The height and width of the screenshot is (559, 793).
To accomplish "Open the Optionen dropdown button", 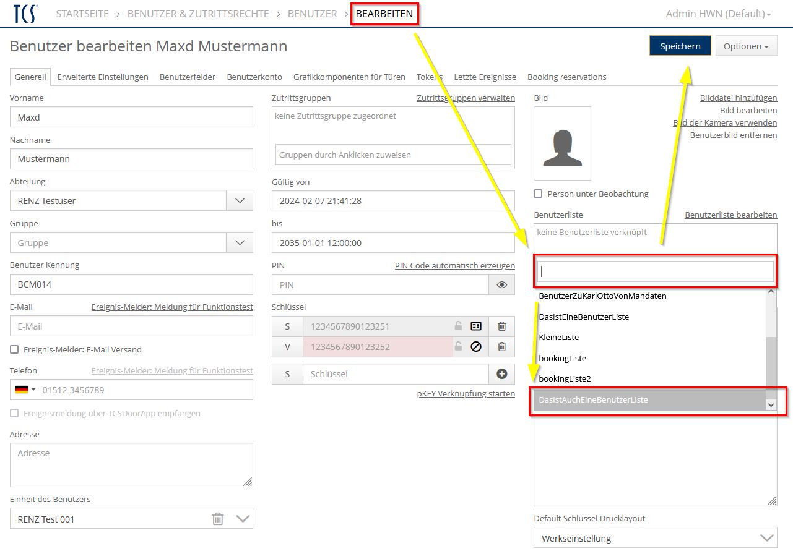I will click(746, 46).
